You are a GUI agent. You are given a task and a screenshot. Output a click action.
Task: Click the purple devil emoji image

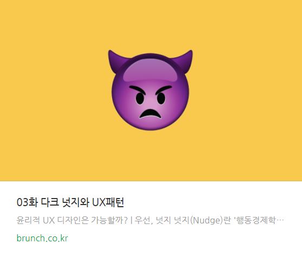click(150, 90)
